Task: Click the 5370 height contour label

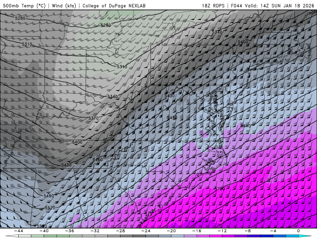Action: click(94, 118)
